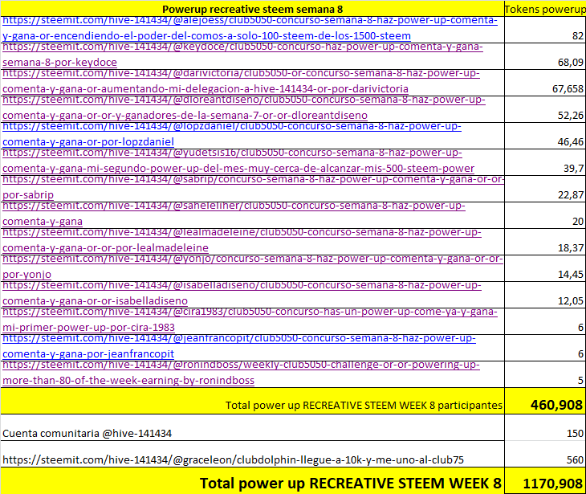
Task: Open the @lopzdaniel power-up post link
Action: [x=232, y=134]
